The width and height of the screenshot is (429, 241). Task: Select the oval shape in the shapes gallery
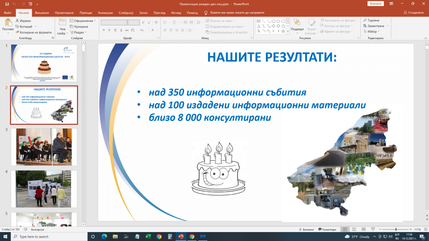click(x=278, y=21)
